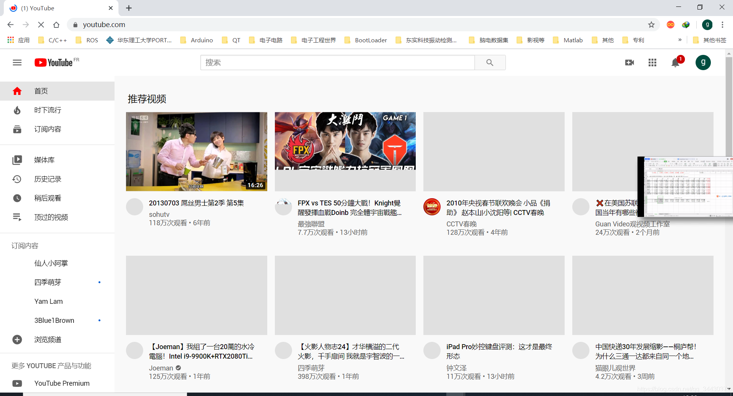Open 订阅内容 subscriptions in the sidebar
733x396 pixels.
tap(57, 129)
